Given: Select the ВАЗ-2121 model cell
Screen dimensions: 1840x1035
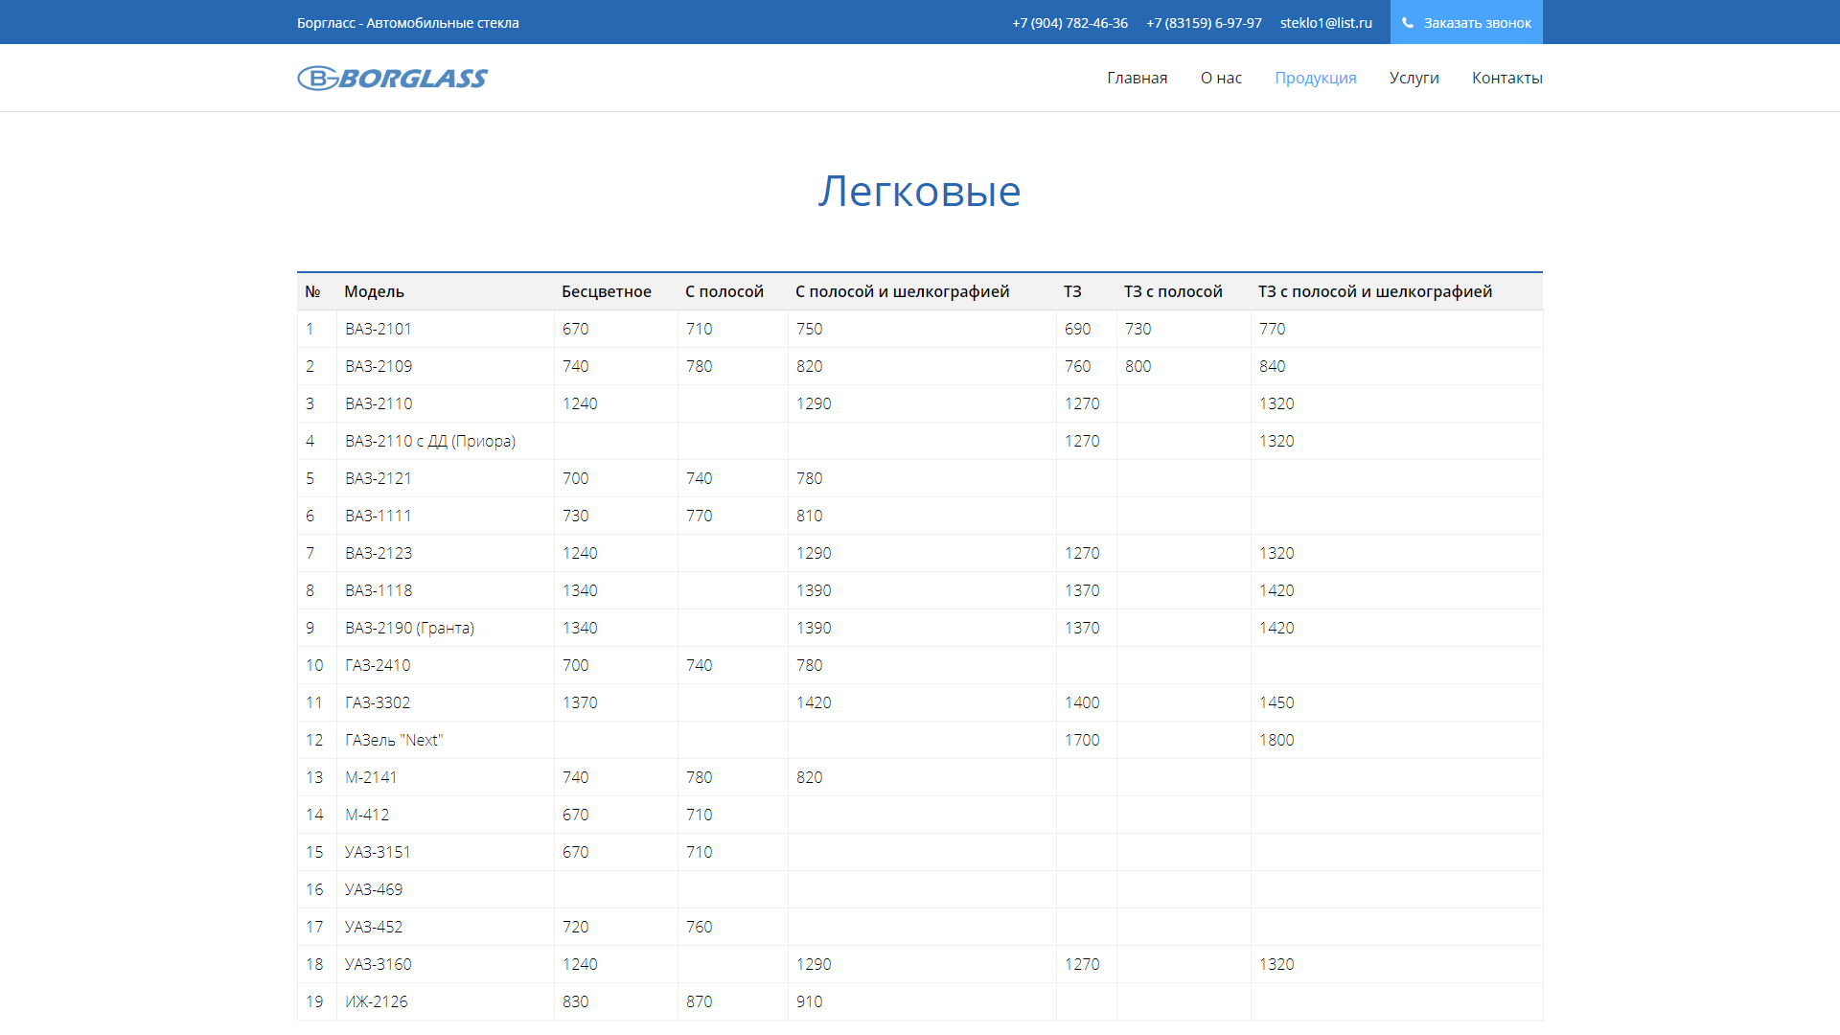Looking at the screenshot, I should [446, 478].
